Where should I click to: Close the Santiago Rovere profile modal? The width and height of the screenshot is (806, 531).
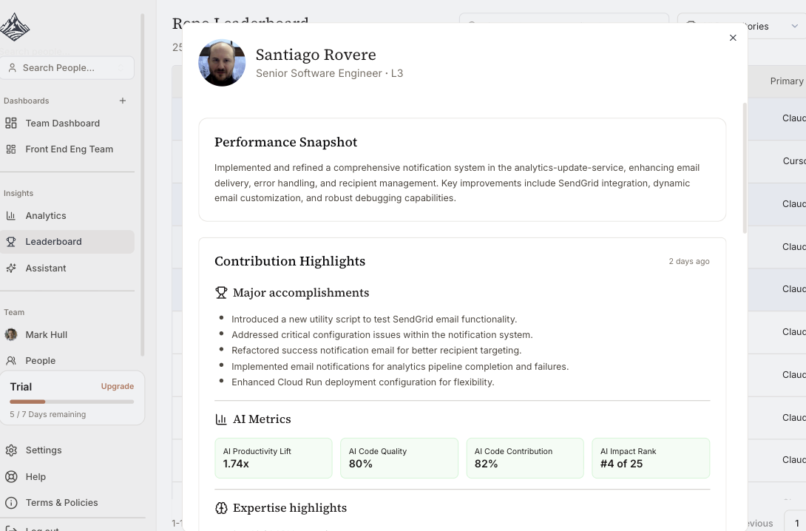[x=733, y=38]
